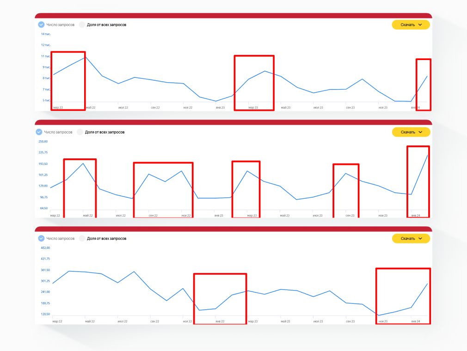Enable "Доля от всех запросов" in the second chart
467x351 pixels.
click(80, 132)
